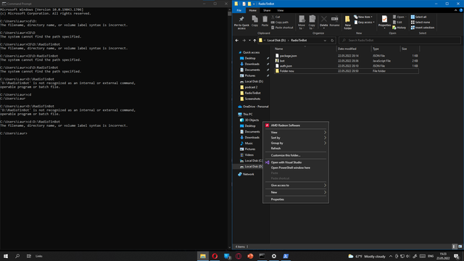Open recent locations dropdown arrow
The width and height of the screenshot is (464, 261).
249,41
